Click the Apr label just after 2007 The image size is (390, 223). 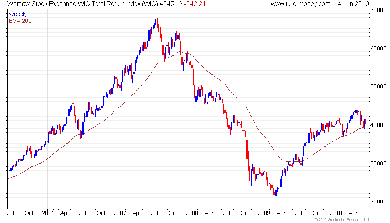coord(137,213)
